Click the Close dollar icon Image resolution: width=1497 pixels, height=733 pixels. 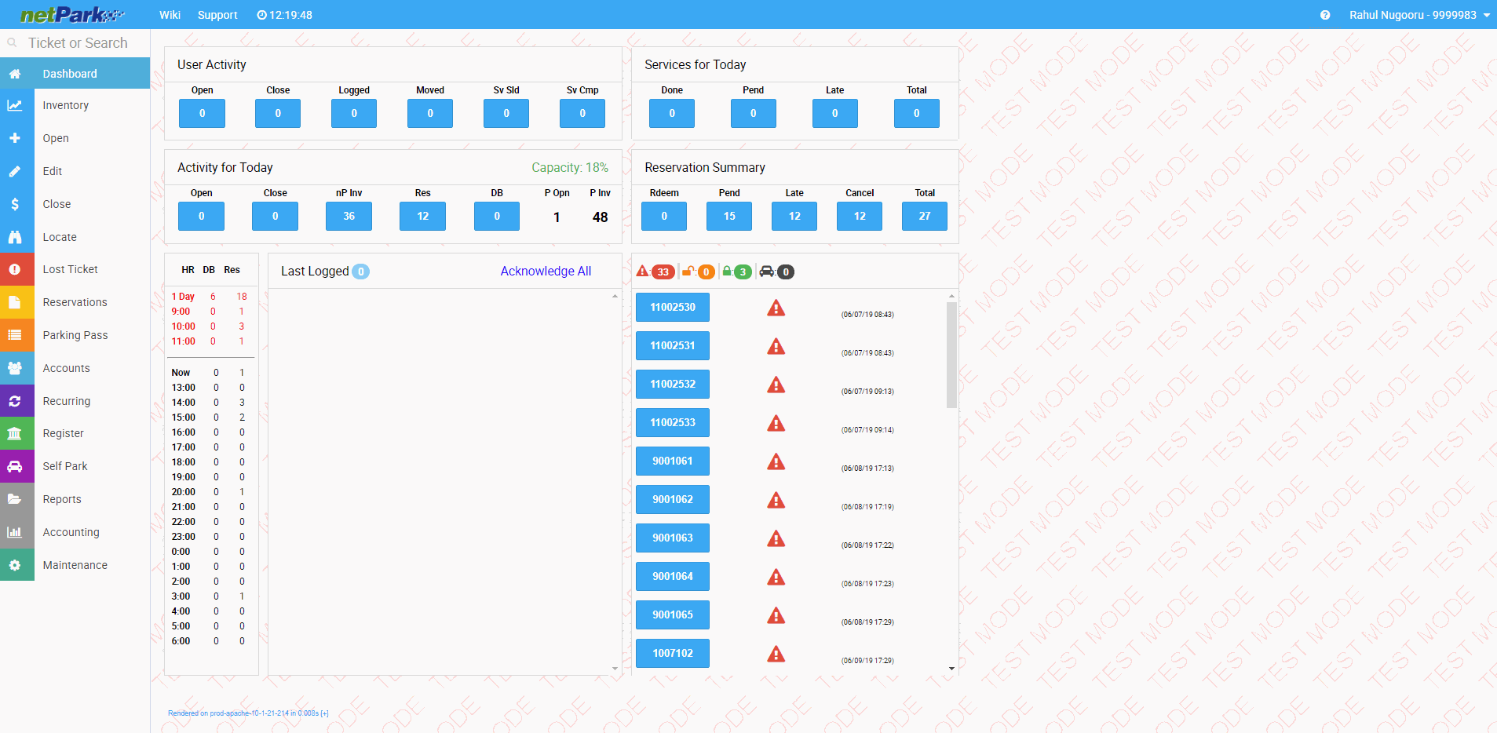click(15, 204)
